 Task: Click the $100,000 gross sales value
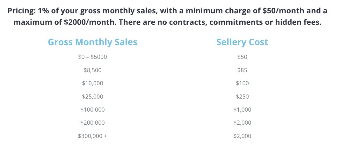(x=92, y=110)
